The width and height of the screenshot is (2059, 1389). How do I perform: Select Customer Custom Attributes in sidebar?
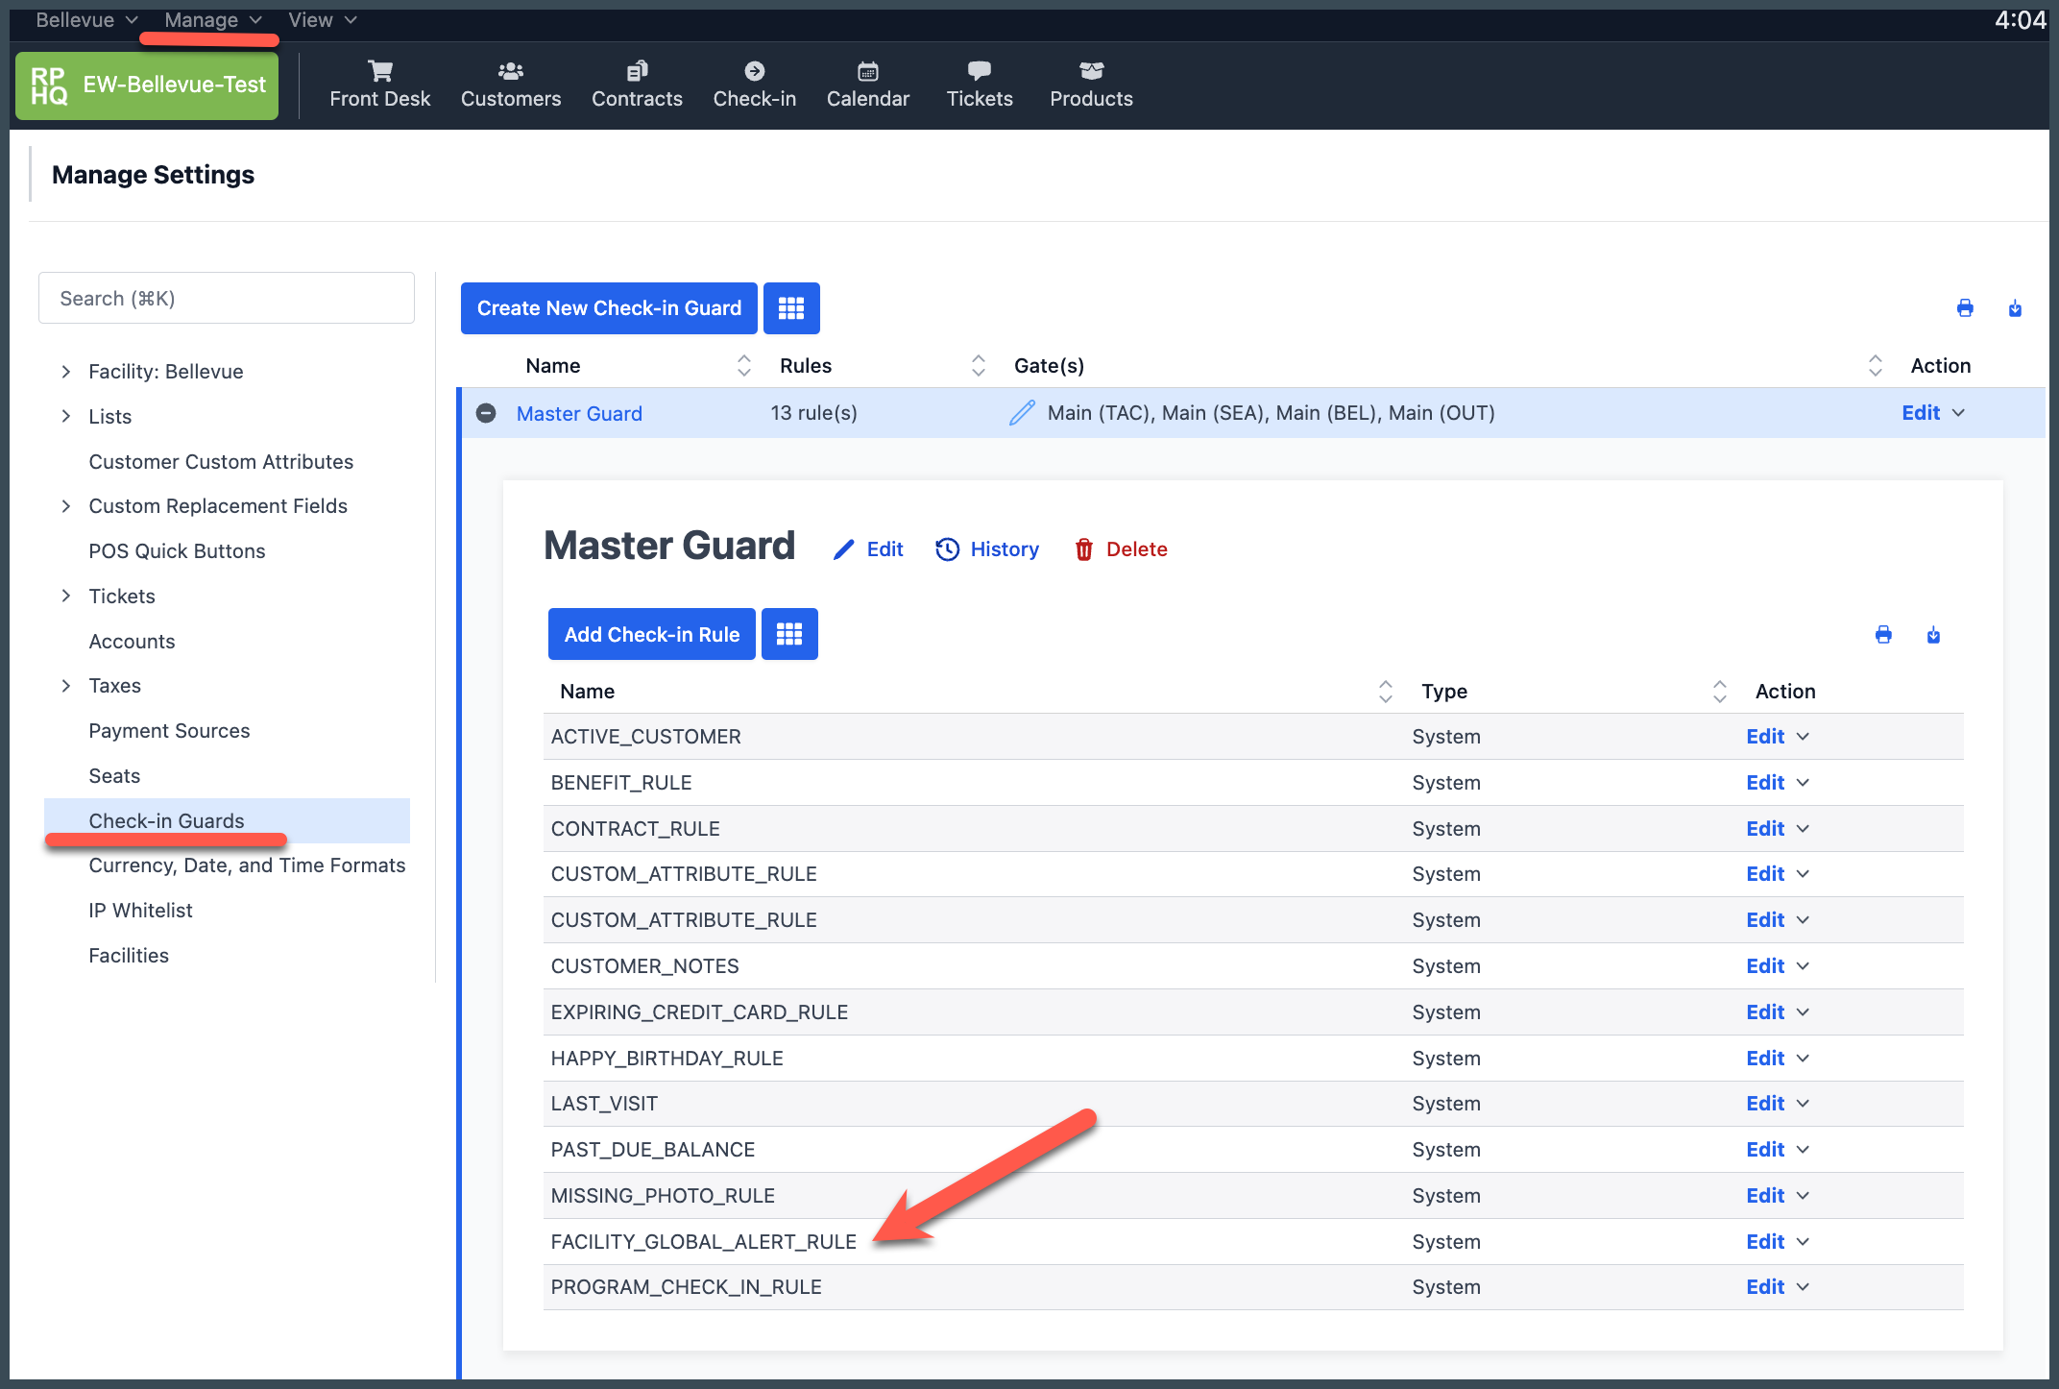pyautogui.click(x=221, y=462)
